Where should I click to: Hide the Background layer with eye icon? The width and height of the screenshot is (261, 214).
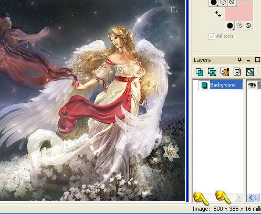point(252,85)
